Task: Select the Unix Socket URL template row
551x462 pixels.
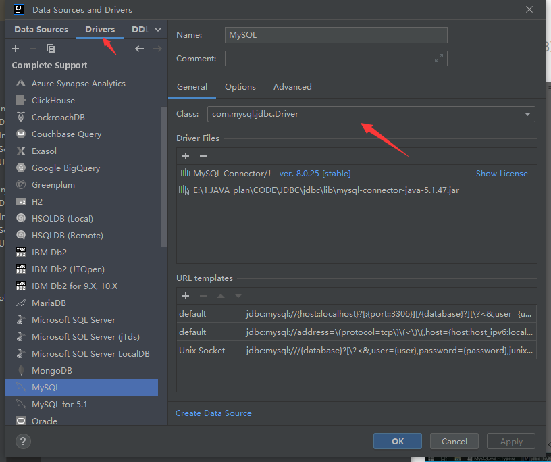Action: tap(357, 350)
